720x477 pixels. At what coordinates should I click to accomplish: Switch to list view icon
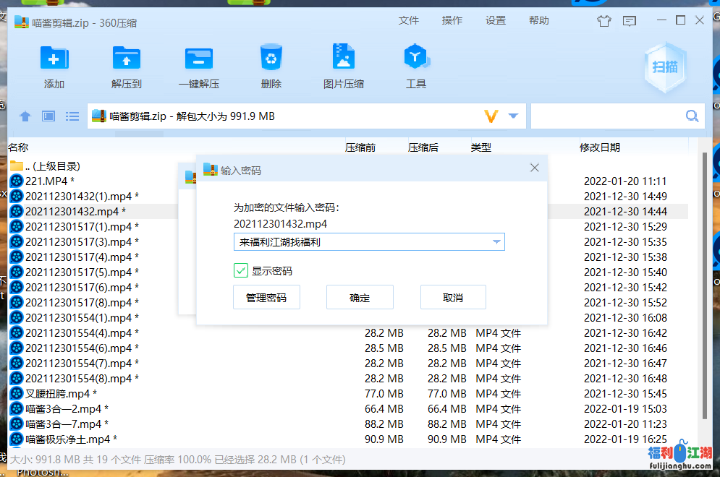coord(72,116)
